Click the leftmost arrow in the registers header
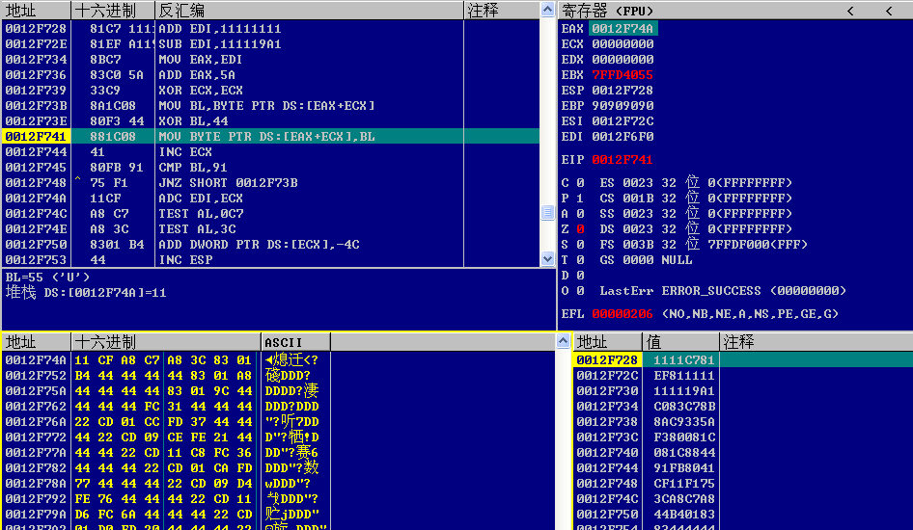This screenshot has height=530, width=913. coord(850,11)
